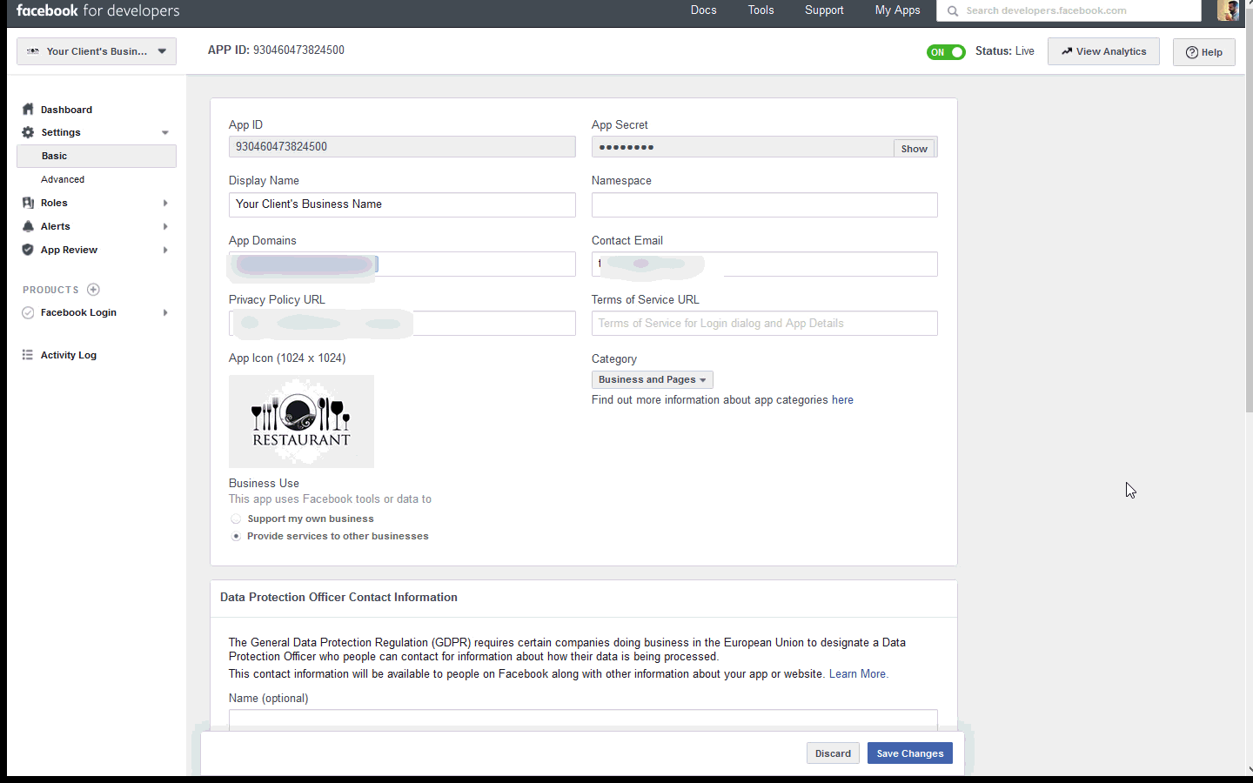Viewport: 1253px width, 783px height.
Task: Click the Namespace input field
Action: click(x=765, y=204)
